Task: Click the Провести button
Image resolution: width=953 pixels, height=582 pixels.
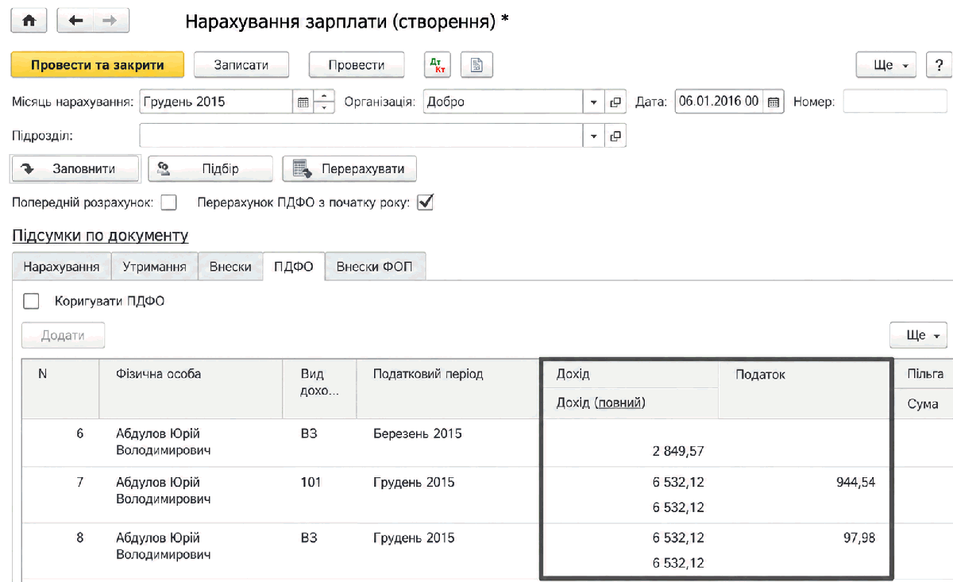Action: click(x=357, y=65)
